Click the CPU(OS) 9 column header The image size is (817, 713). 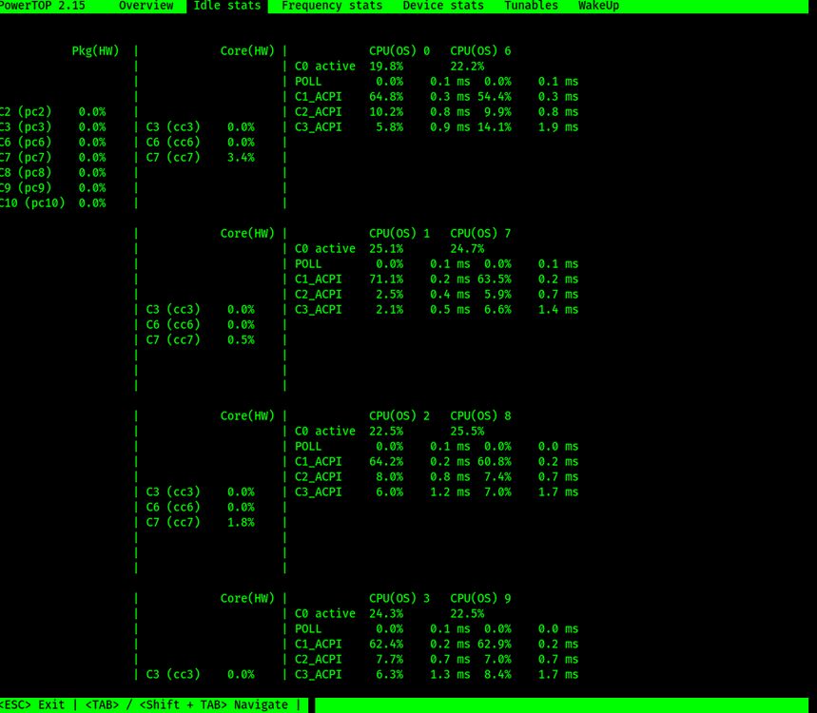coord(480,598)
